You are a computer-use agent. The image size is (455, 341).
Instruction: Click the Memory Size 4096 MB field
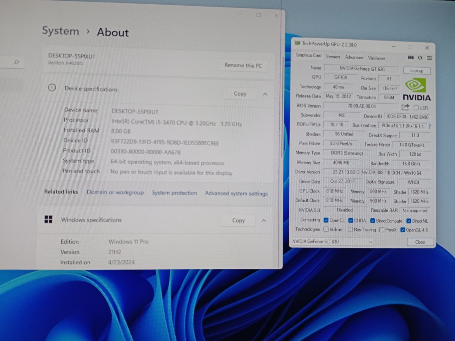pos(341,163)
